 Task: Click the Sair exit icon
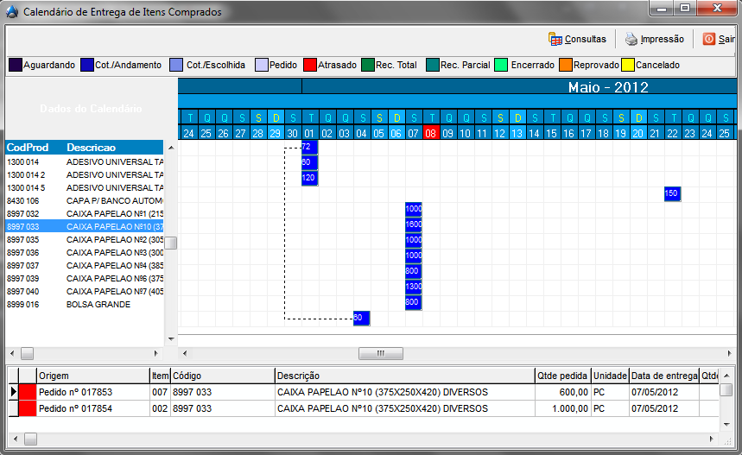pyautogui.click(x=708, y=39)
